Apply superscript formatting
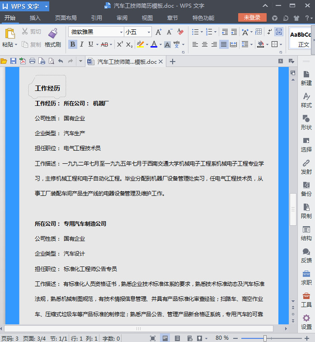The height and width of the screenshot is (342, 315). (x=120, y=44)
